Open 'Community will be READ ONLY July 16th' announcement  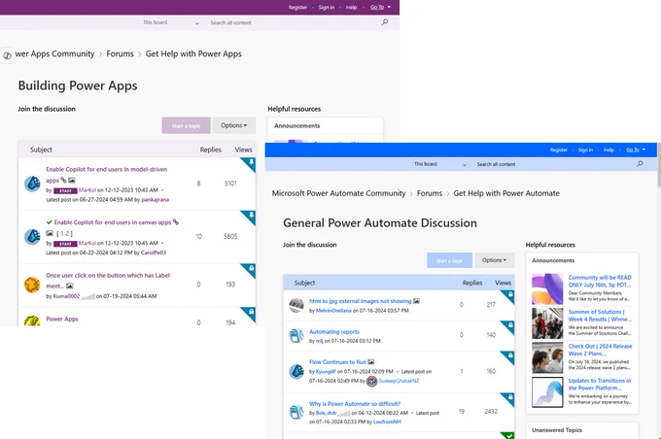[x=600, y=281]
